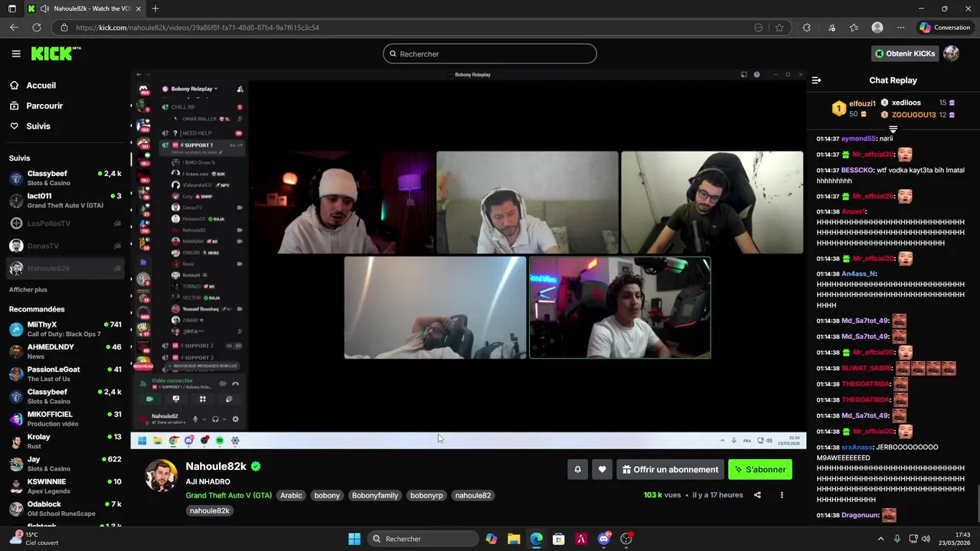Click NOUVEAUX MESSAGES NON LUS banner
The height and width of the screenshot is (551, 980).
(x=201, y=366)
